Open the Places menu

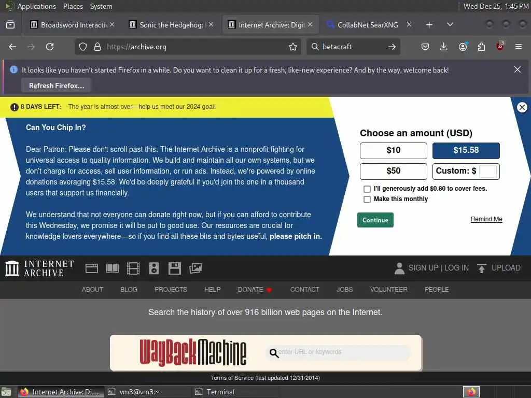coord(73,6)
